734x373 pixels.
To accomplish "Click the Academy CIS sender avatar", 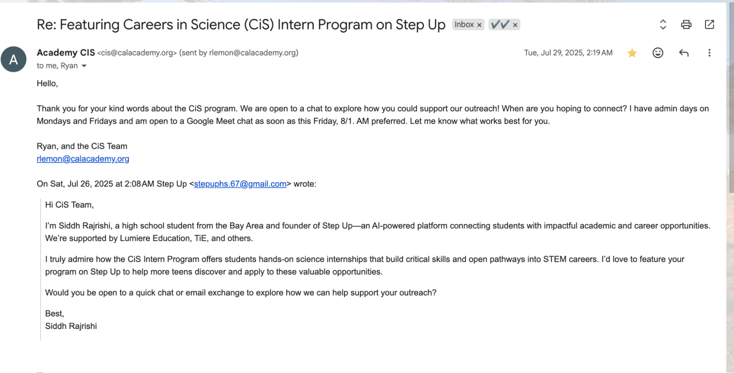I will click(x=14, y=59).
